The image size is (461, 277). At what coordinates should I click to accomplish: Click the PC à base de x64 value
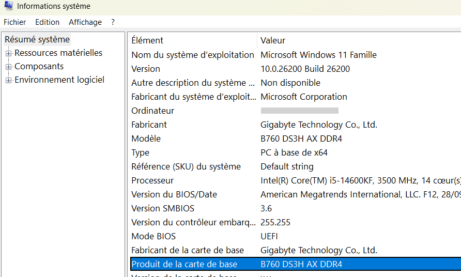[x=294, y=152]
